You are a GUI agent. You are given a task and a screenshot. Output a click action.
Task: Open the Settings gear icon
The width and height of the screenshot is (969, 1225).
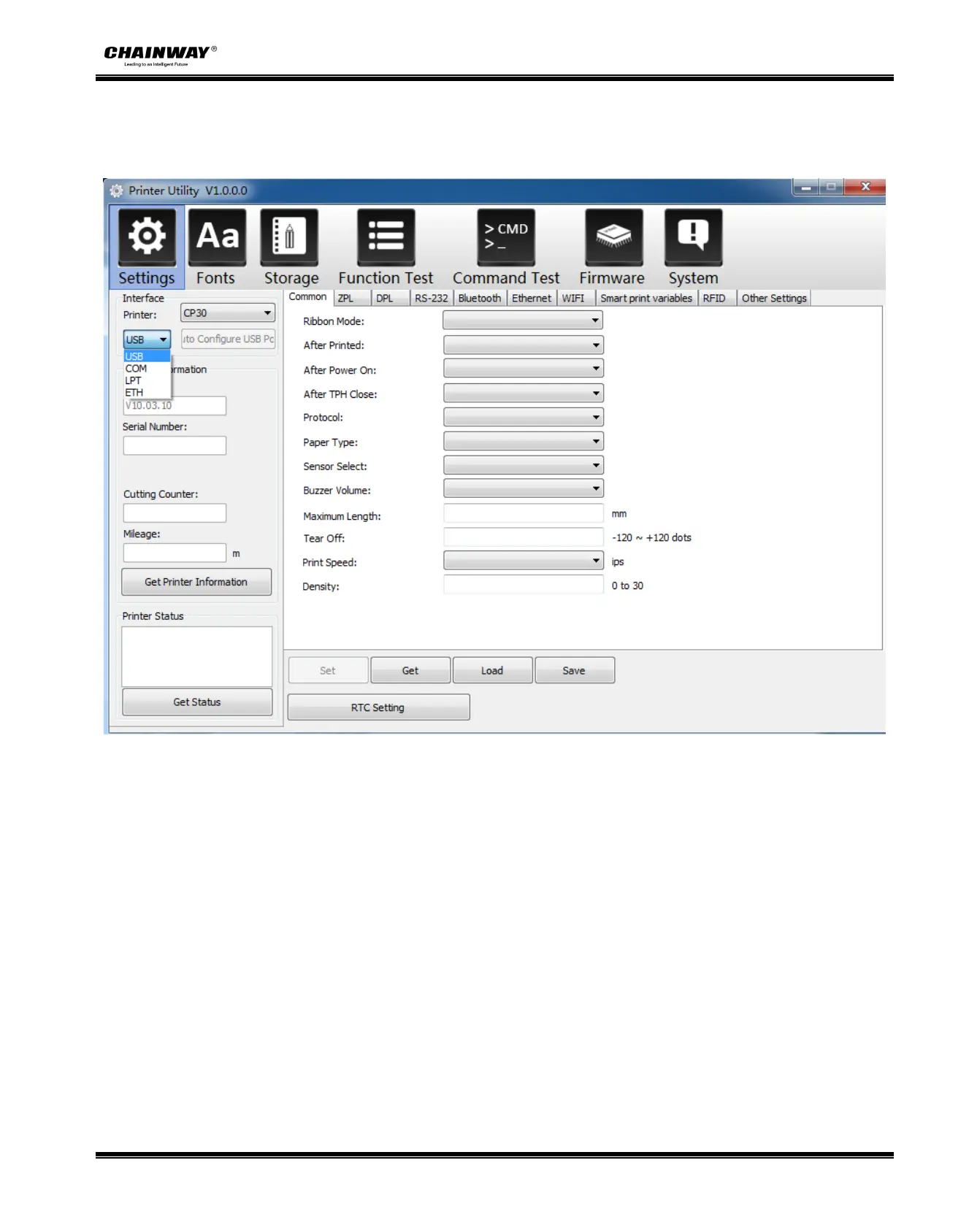[x=147, y=237]
